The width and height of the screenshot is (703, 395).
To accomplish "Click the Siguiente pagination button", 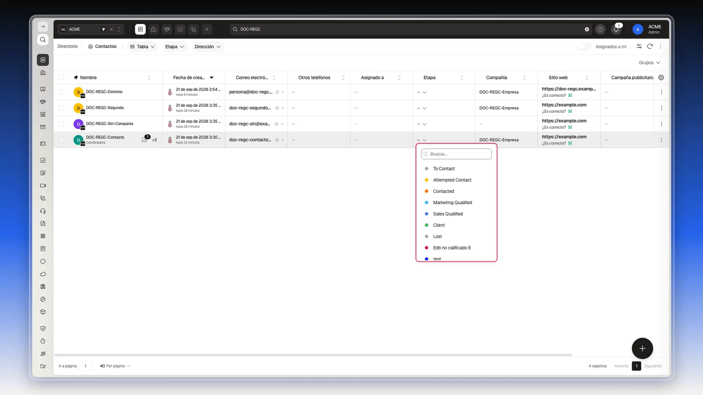I will (653, 366).
